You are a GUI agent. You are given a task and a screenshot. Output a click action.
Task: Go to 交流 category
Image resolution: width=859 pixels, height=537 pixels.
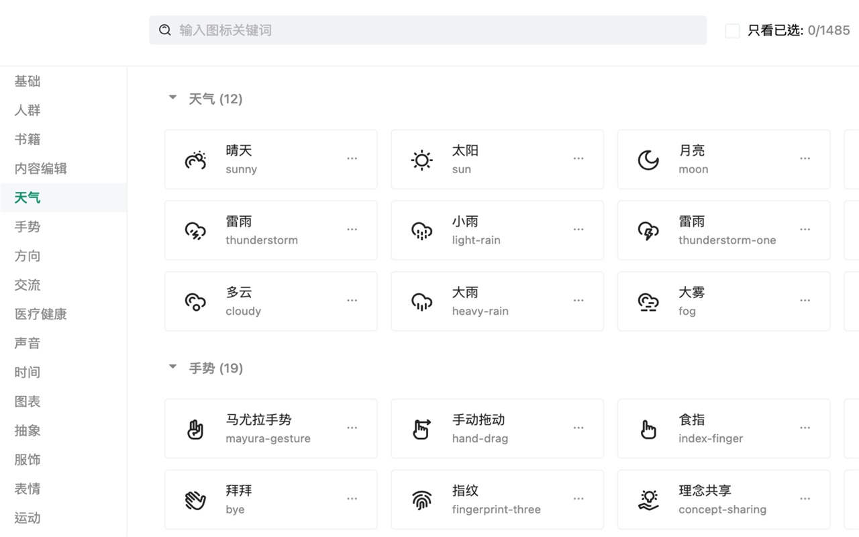coord(63,285)
